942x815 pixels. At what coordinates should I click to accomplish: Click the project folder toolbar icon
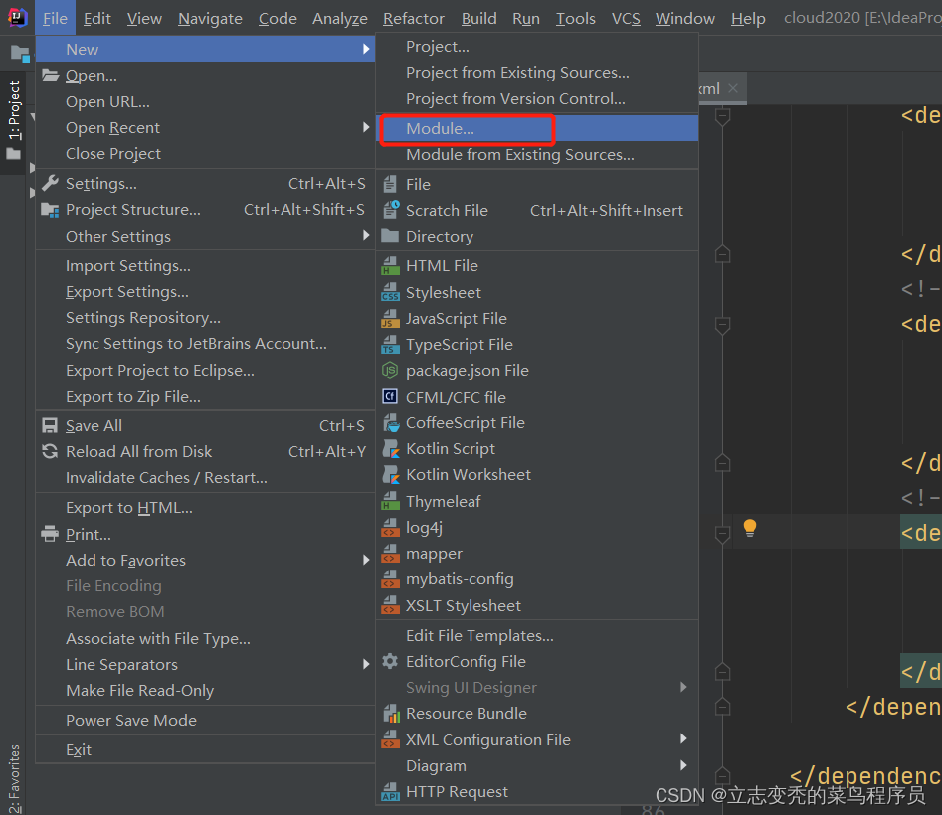point(20,54)
